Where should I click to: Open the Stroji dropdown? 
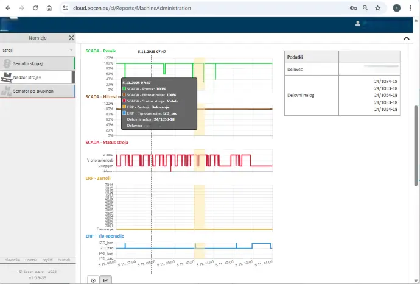pyautogui.click(x=38, y=49)
